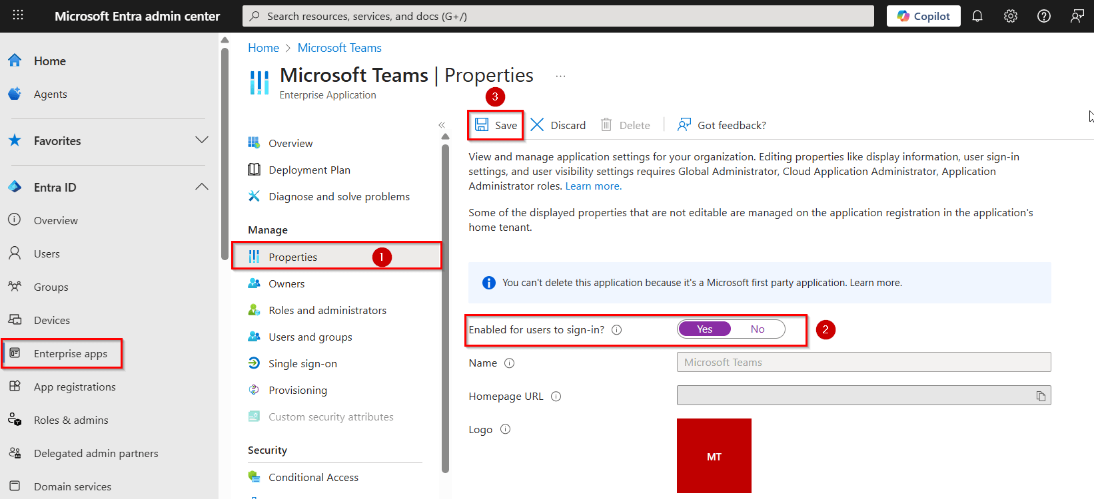Viewport: 1094px width, 499px height.
Task: Click info icon next to Logo
Action: (506, 429)
